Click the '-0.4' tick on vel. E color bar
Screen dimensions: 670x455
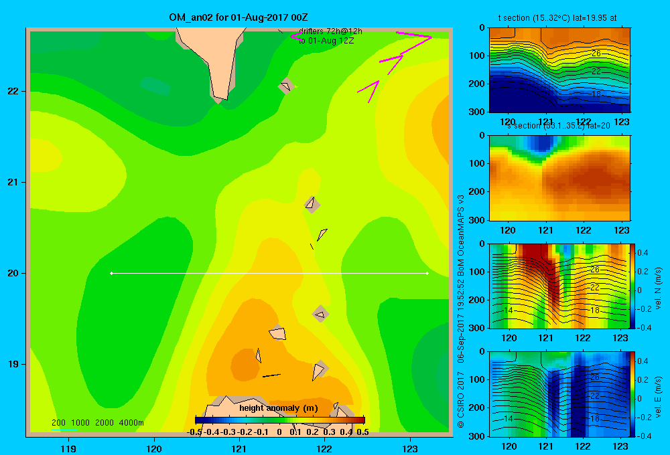[x=644, y=436]
